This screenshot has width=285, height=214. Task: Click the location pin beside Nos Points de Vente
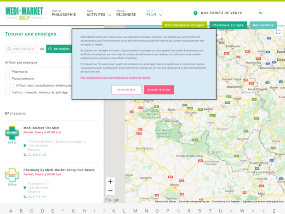(x=195, y=13)
